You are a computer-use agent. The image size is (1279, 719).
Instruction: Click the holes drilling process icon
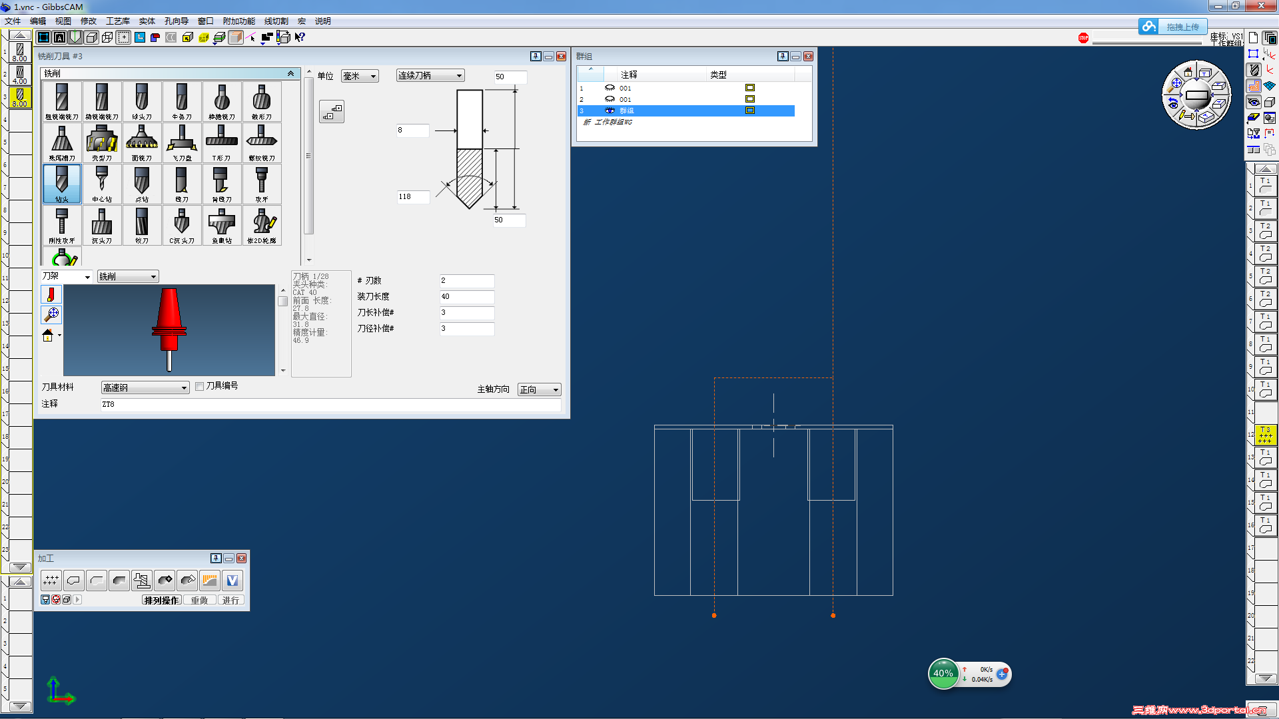tap(51, 581)
